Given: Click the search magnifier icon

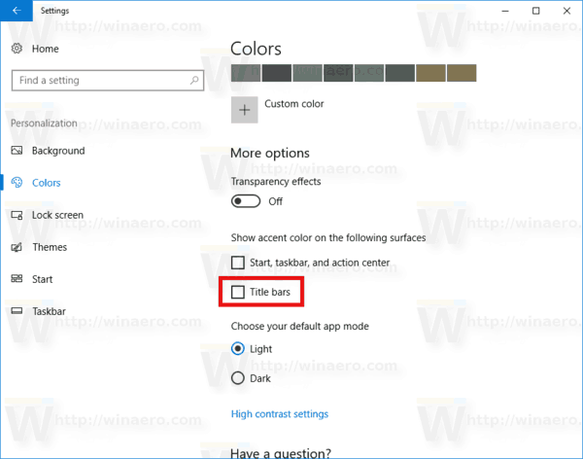Looking at the screenshot, I should coord(194,80).
